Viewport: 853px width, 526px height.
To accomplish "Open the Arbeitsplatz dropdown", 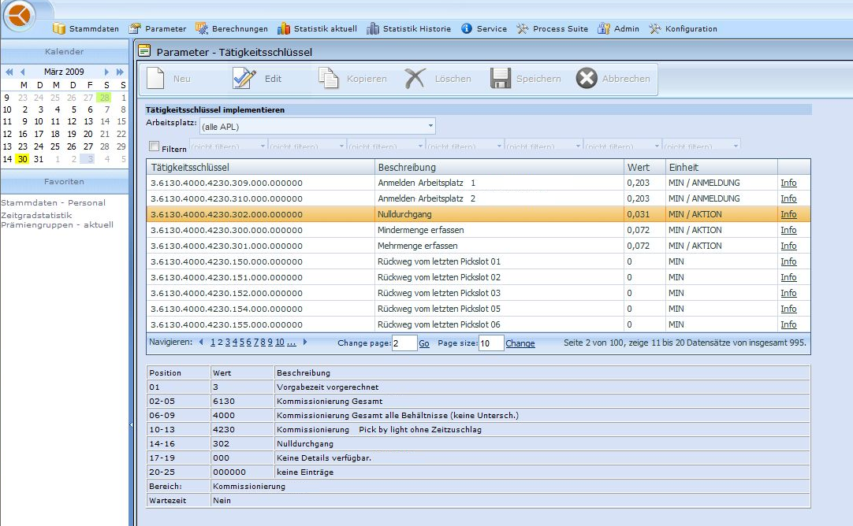I will coord(430,126).
